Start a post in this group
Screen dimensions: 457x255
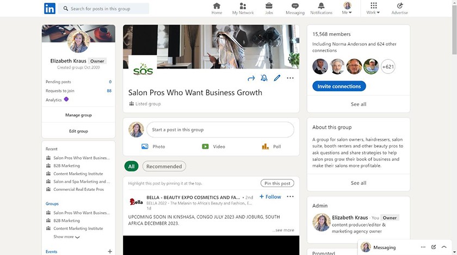220,130
